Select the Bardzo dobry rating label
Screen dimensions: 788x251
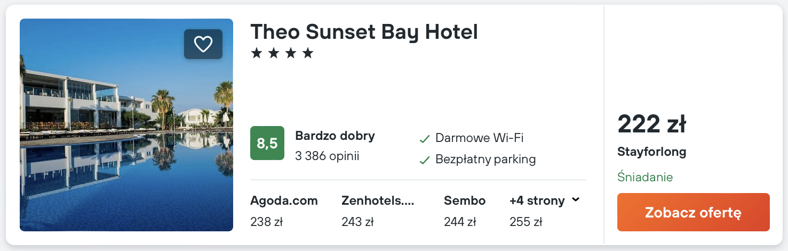(335, 136)
